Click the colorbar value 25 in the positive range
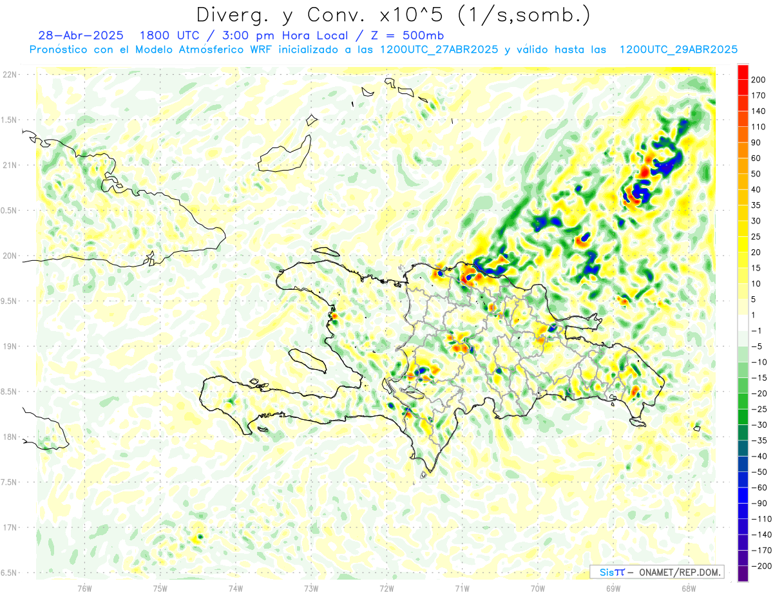Viewport: 773px width, 597px height. pyautogui.click(x=756, y=236)
